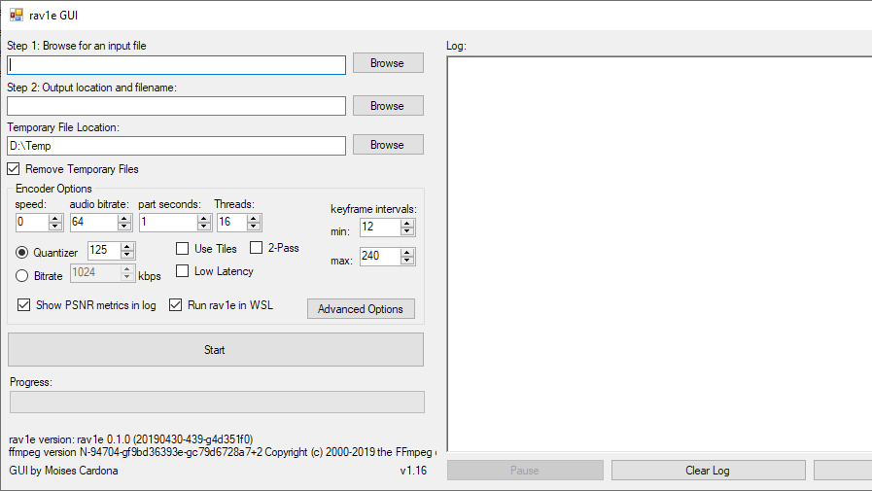
Task: Decrease the Quantizer value
Action: click(x=127, y=254)
